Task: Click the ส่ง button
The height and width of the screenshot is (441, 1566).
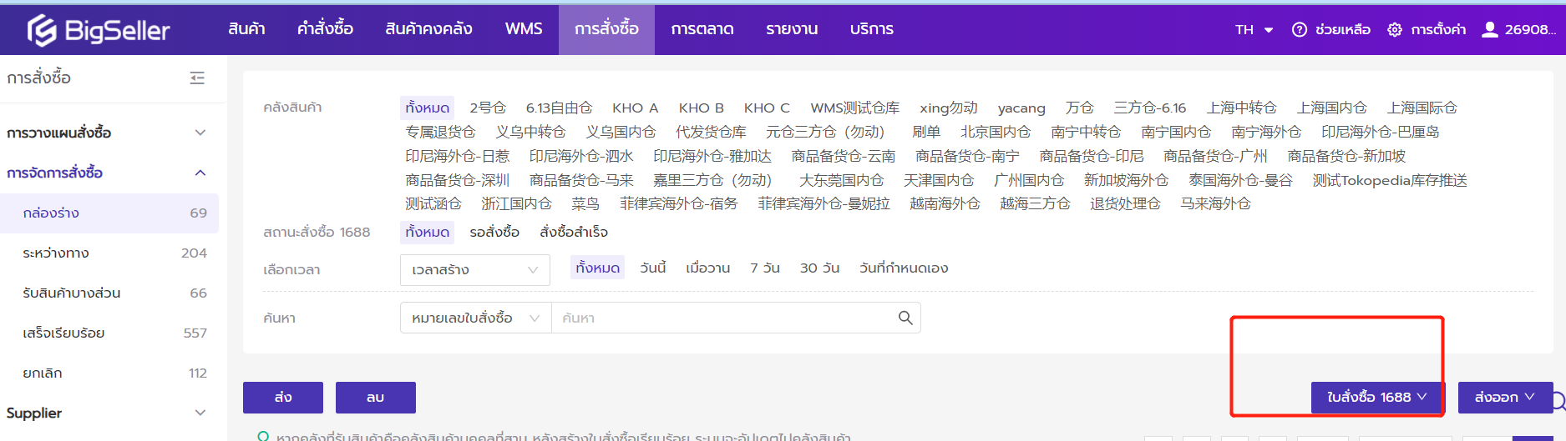Action: click(282, 398)
